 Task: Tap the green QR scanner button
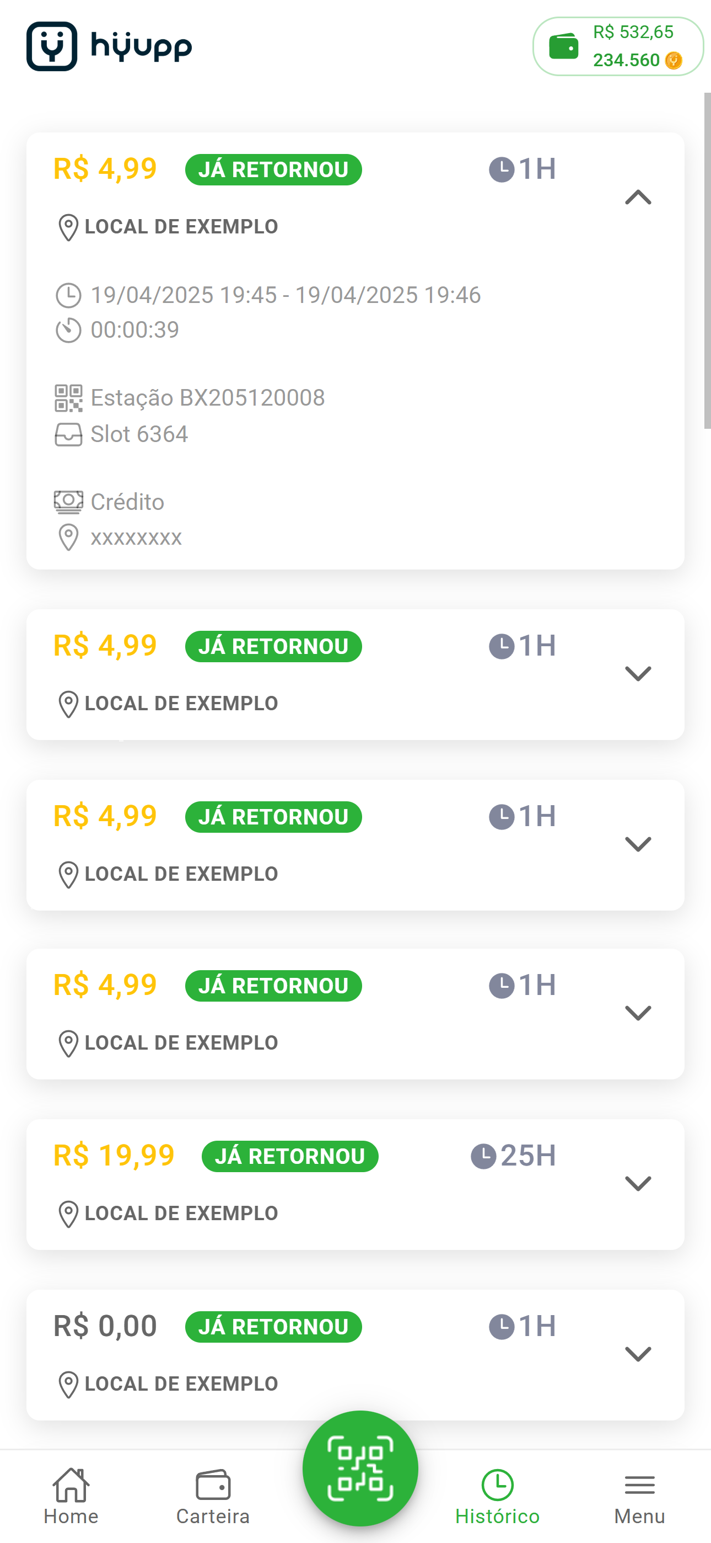[360, 1468]
